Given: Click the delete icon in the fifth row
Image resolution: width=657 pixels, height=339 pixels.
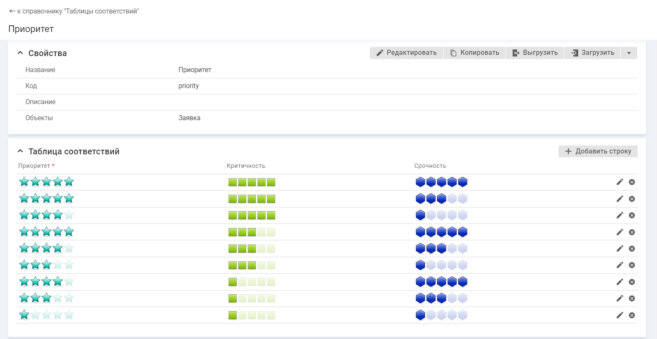Looking at the screenshot, I should coord(632,249).
